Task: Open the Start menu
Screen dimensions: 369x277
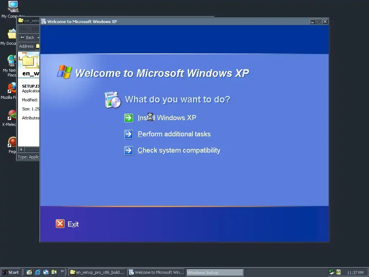Action: coord(10,272)
